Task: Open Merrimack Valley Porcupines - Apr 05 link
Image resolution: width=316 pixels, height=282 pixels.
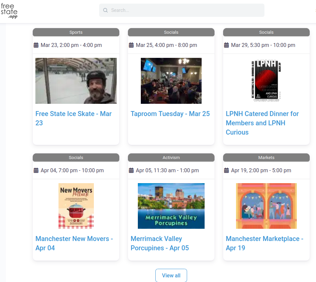Action: pyautogui.click(x=160, y=243)
